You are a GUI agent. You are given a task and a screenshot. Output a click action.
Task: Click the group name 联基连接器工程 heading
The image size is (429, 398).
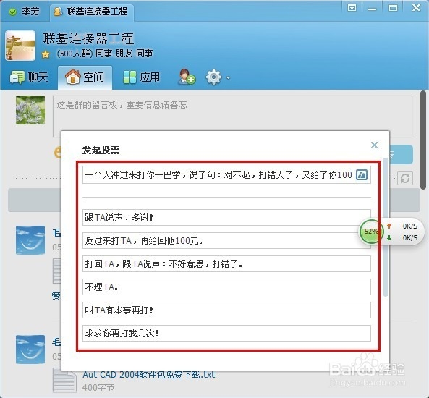[88, 38]
